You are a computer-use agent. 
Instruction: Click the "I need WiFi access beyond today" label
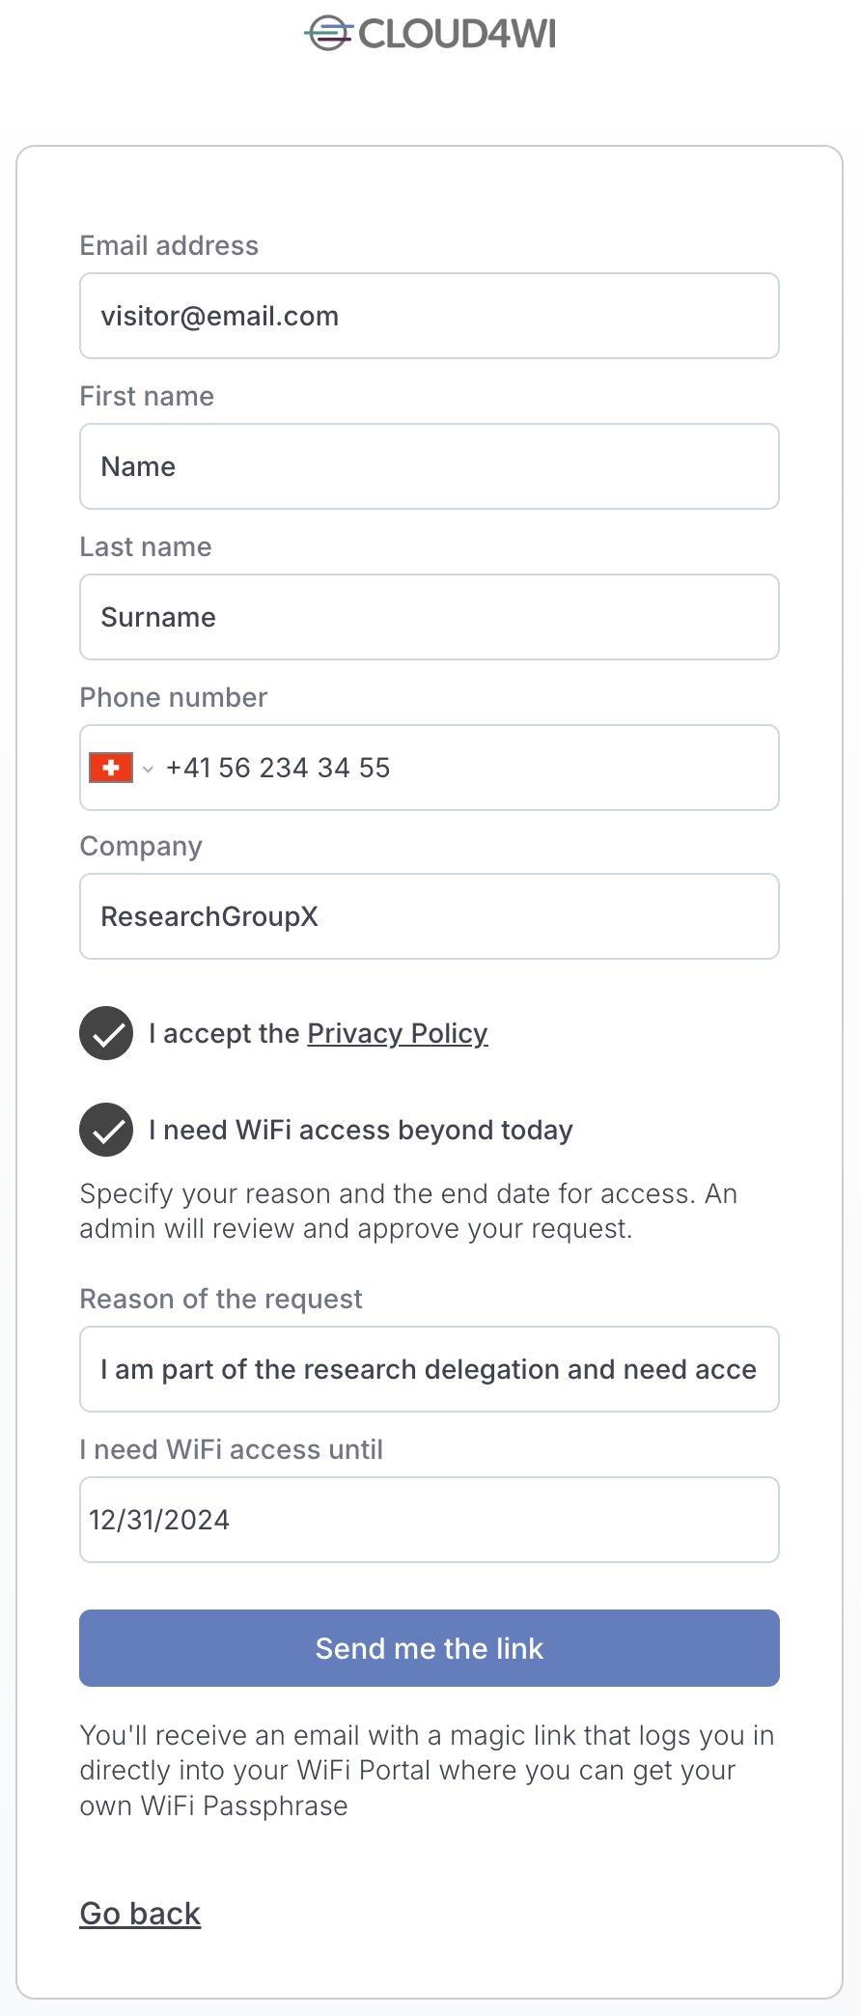[x=361, y=1130]
